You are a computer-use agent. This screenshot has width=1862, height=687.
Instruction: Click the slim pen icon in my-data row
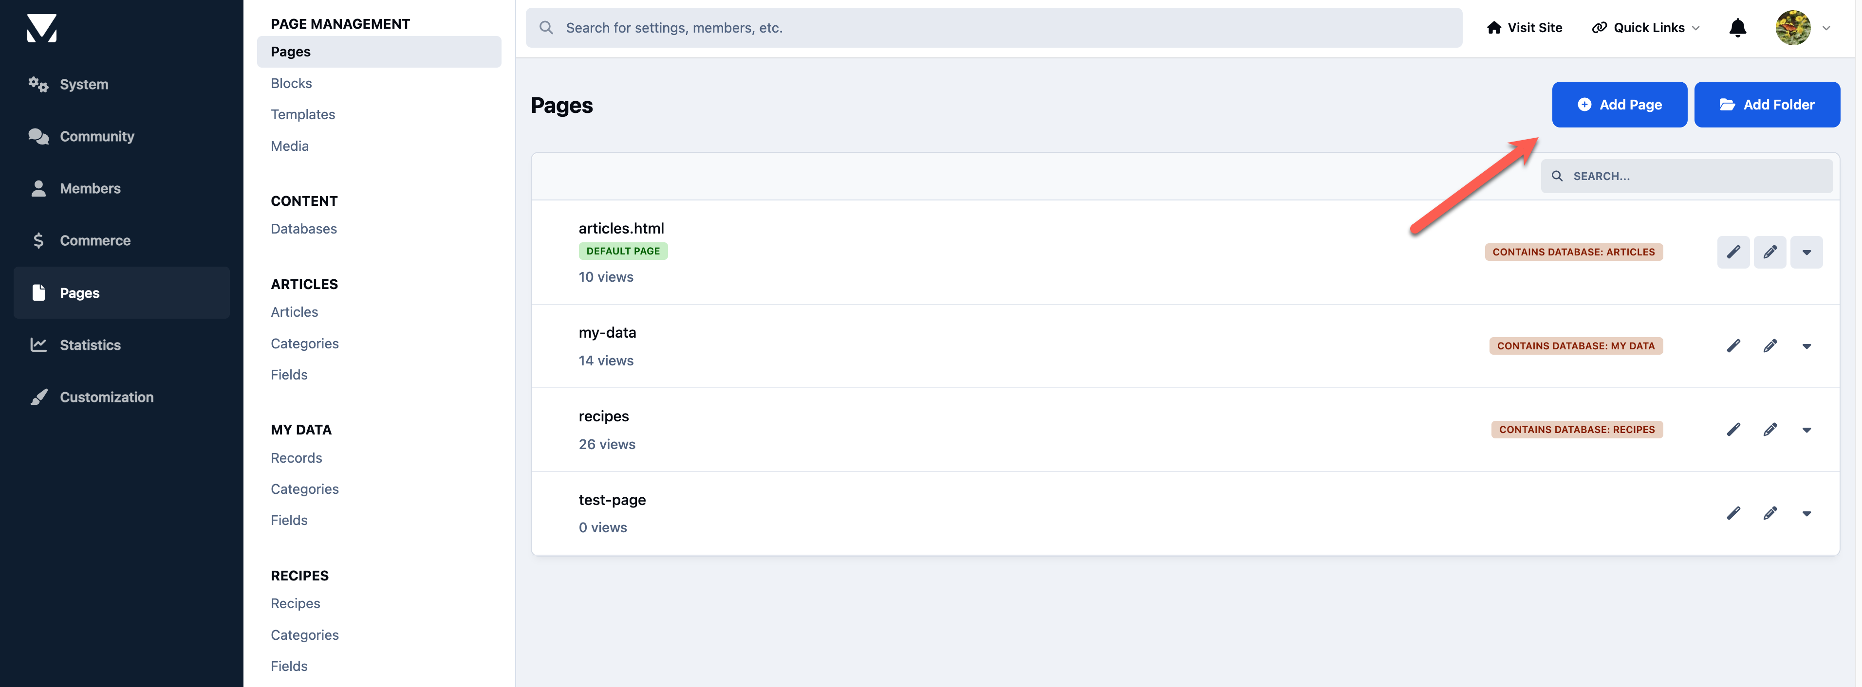click(x=1733, y=346)
